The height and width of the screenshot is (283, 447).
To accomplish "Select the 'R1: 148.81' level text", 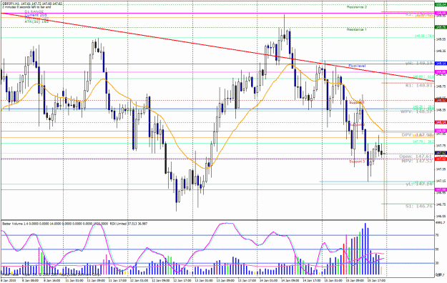I will coord(419,85).
